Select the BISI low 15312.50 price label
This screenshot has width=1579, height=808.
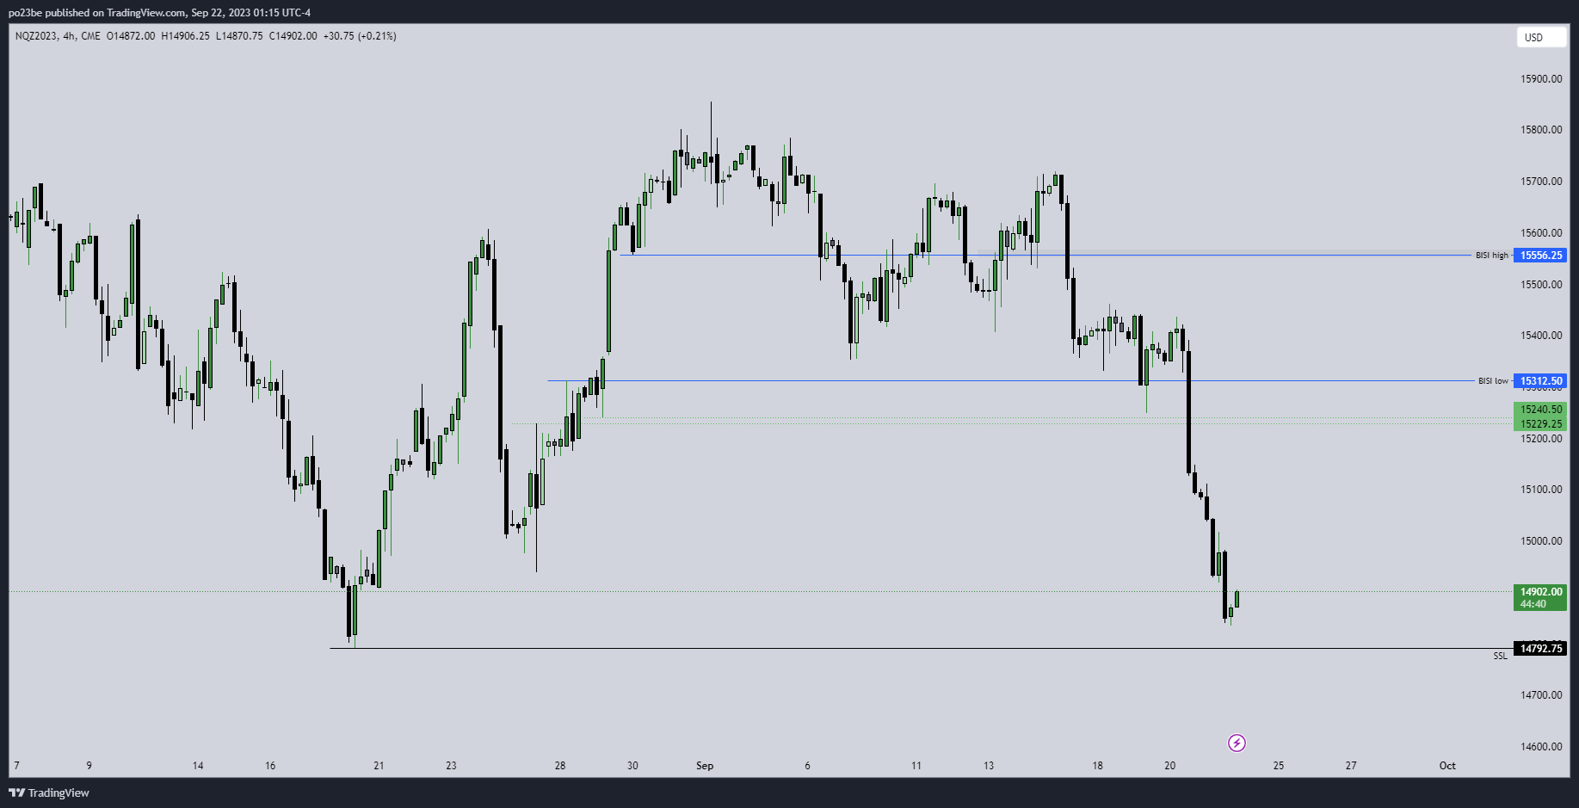(1540, 381)
